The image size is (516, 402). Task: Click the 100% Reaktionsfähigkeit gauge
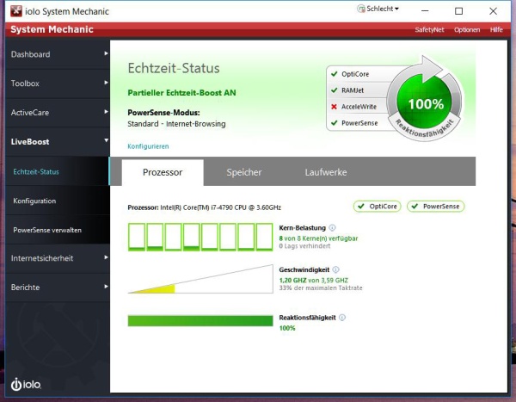[x=425, y=102]
